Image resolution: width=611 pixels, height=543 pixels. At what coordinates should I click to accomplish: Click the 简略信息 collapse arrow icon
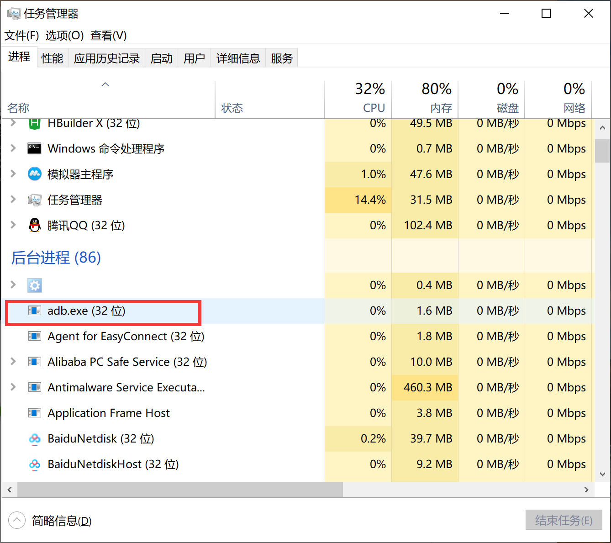[x=17, y=520]
